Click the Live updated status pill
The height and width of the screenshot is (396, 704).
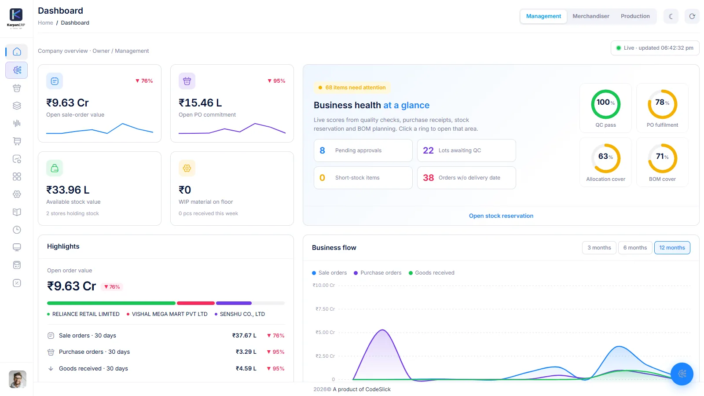(x=655, y=48)
